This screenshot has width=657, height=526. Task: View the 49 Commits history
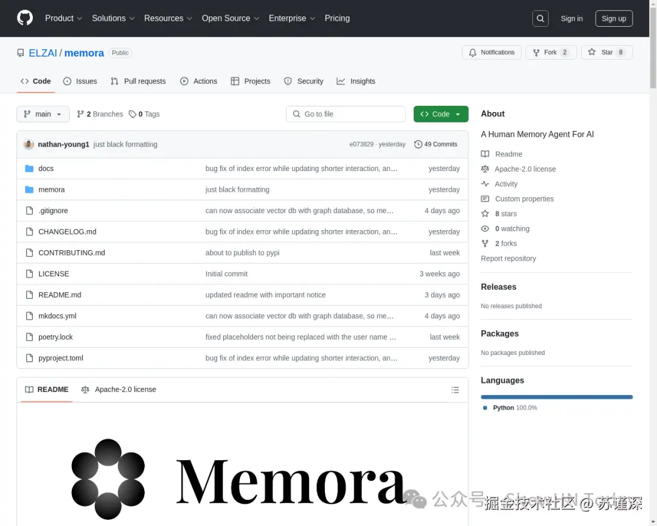[x=436, y=144]
